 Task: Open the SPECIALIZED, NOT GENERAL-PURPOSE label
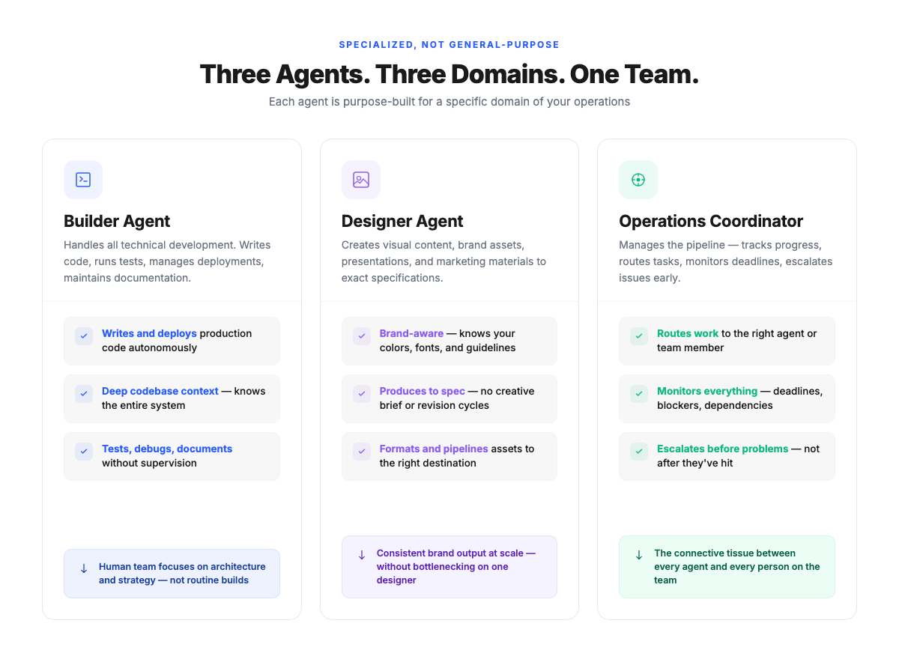(449, 44)
